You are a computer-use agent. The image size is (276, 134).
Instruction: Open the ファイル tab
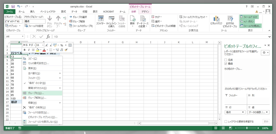point(9,12)
